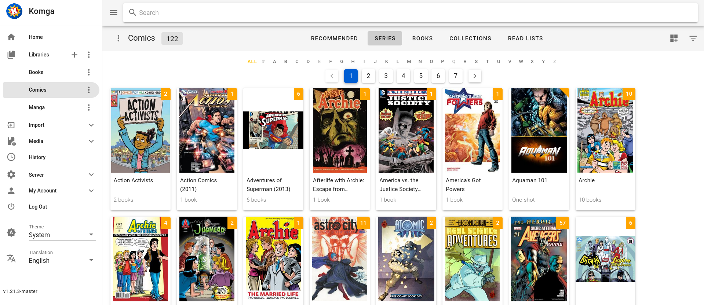Expand the Server section

(x=91, y=175)
